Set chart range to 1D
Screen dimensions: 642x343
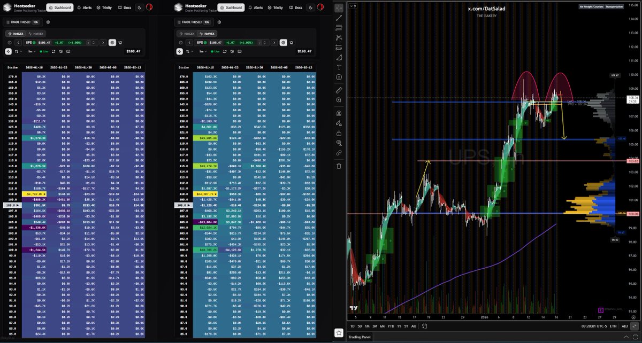353,326
